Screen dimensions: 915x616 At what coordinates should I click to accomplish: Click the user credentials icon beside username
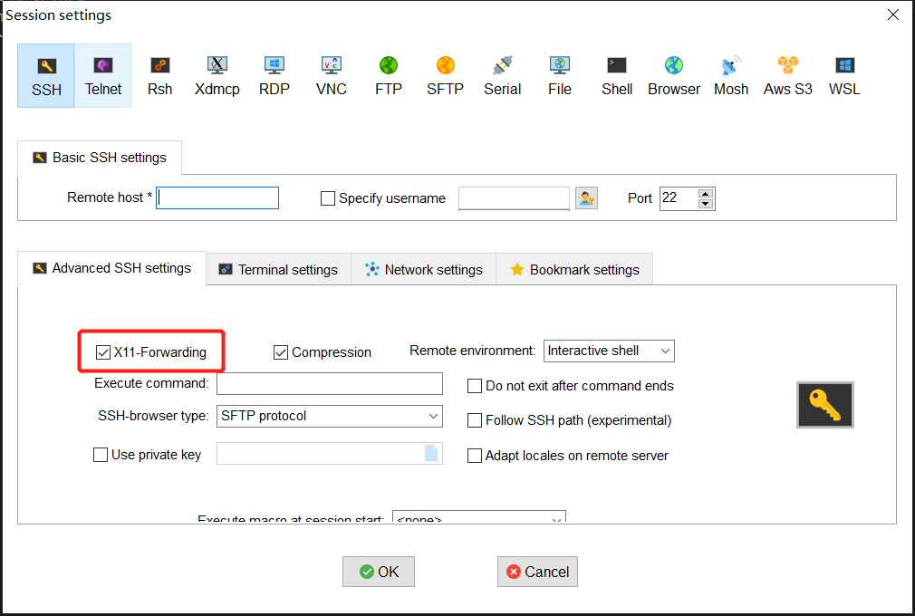tap(586, 198)
